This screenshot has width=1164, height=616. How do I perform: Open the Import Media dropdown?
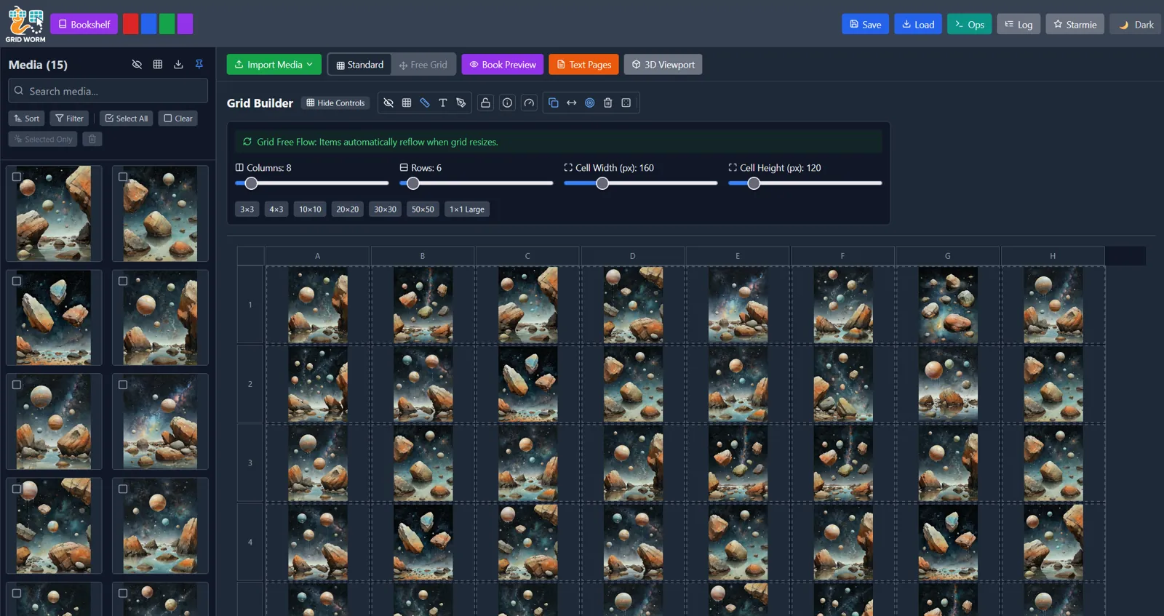click(x=274, y=65)
